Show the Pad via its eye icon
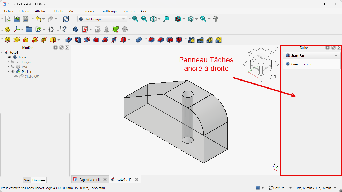The height and width of the screenshot is (192, 342). pyautogui.click(x=13, y=67)
